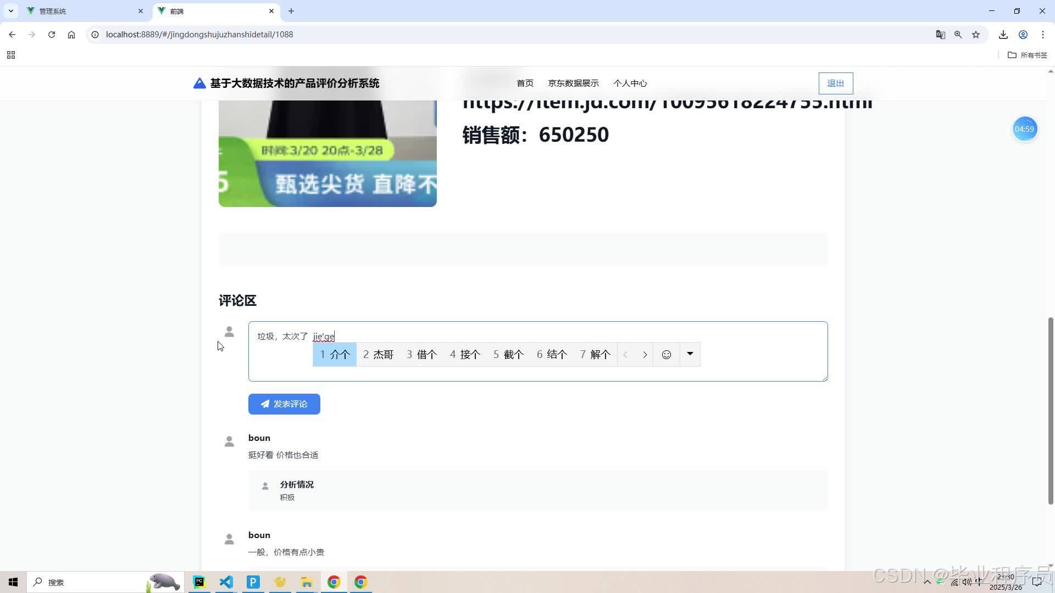This screenshot has width=1055, height=593.
Task: Reload the current page
Action: coord(52,34)
